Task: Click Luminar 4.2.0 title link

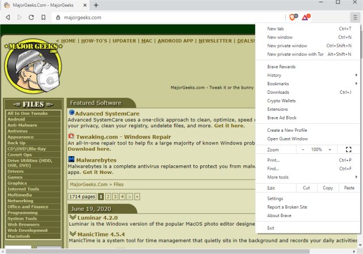Action: pyautogui.click(x=98, y=218)
